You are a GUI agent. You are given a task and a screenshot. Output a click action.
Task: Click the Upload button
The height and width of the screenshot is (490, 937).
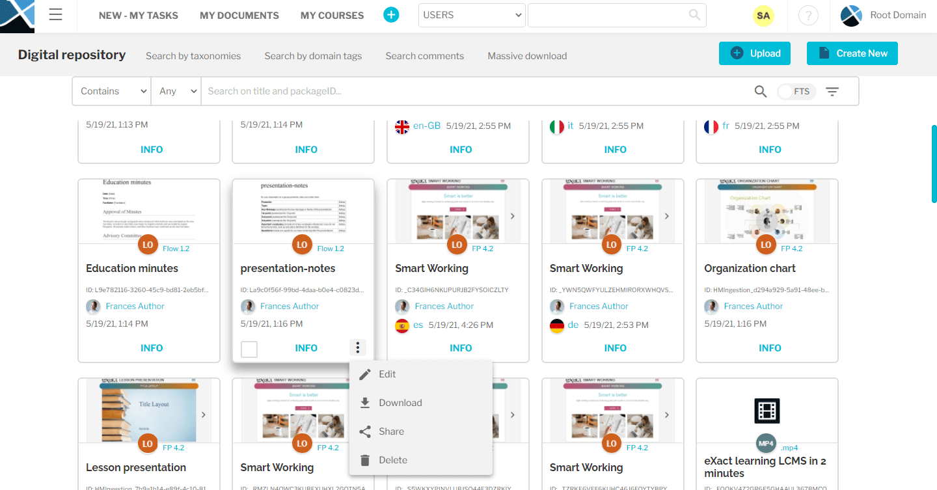[x=754, y=53]
